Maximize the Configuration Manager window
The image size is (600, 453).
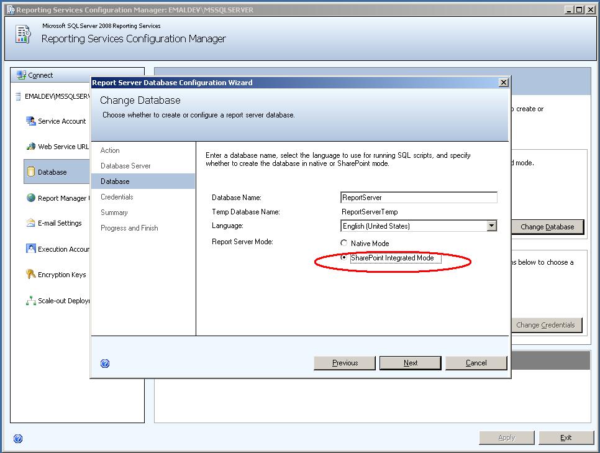click(580, 10)
